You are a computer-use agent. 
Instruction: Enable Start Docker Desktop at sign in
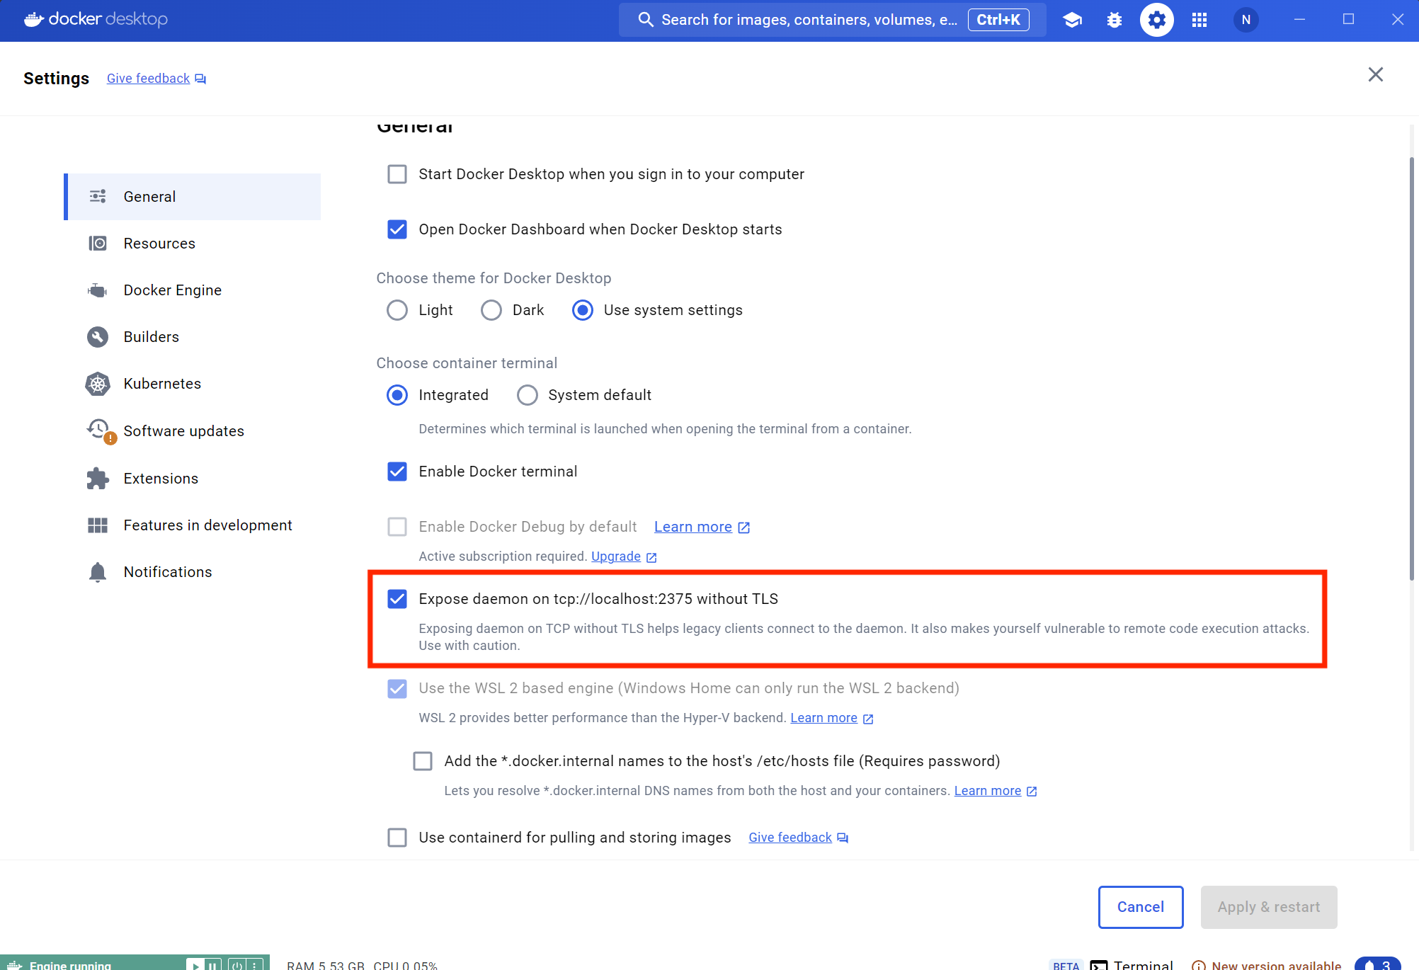(x=397, y=174)
